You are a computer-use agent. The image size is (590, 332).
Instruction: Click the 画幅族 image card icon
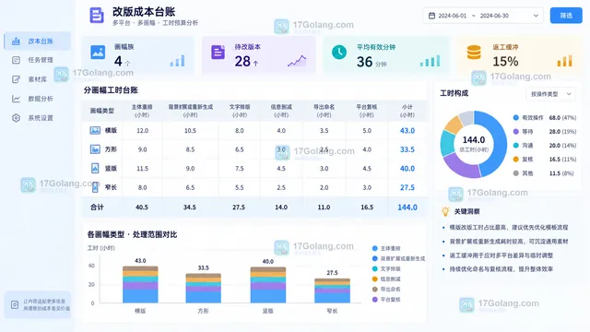pos(98,52)
